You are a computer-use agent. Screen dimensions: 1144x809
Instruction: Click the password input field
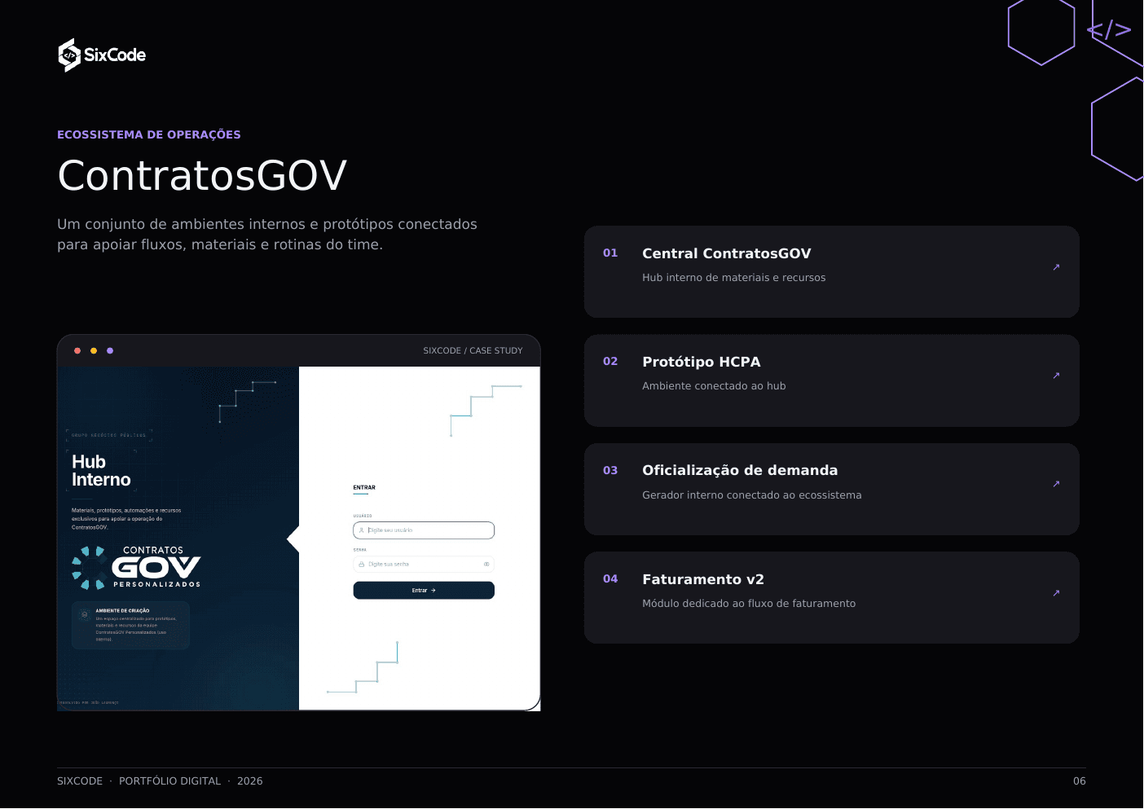pyautogui.click(x=424, y=564)
